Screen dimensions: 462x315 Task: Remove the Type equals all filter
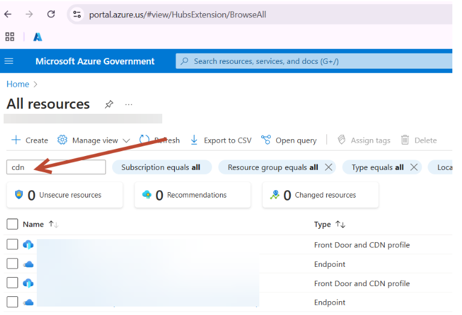[414, 167]
